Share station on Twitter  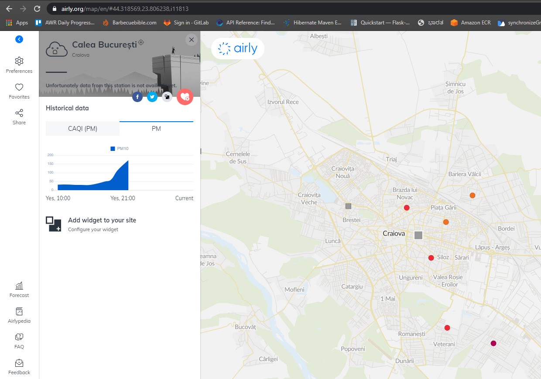tap(152, 97)
